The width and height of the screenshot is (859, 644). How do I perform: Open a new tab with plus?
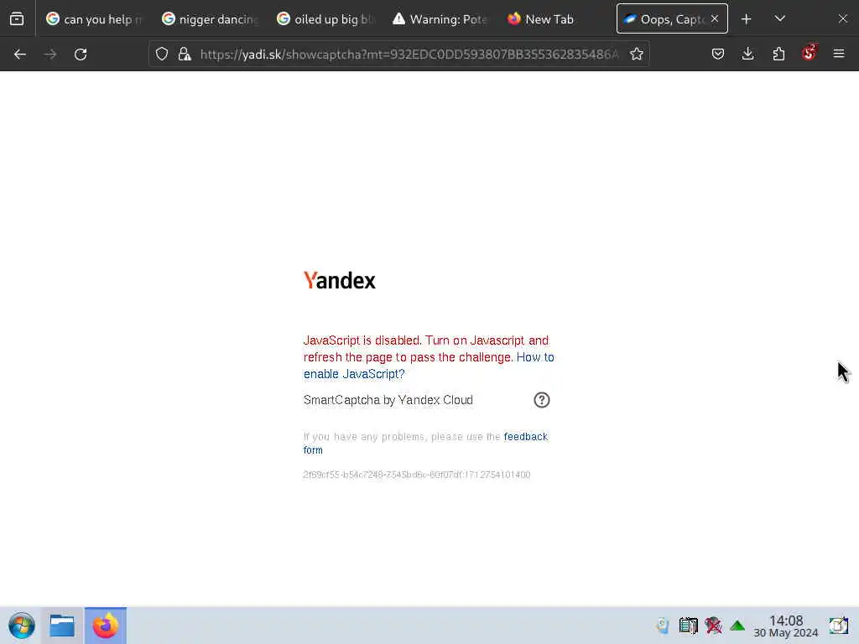746,19
